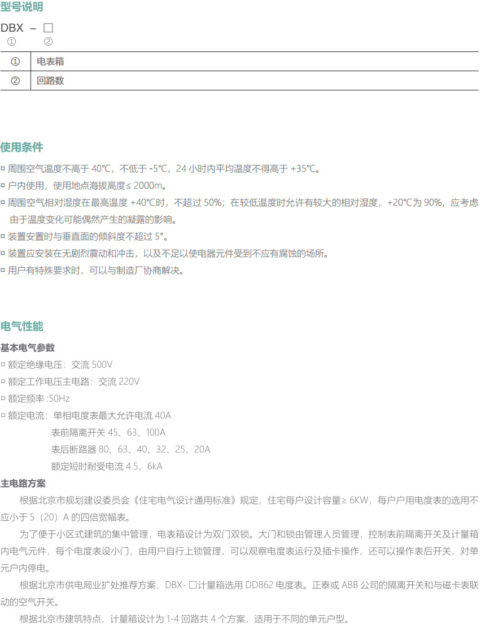Click the heading 电气性能

[x=21, y=326]
